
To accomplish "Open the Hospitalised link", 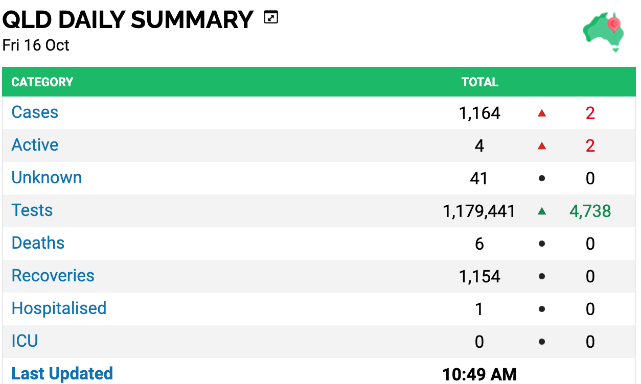I will (x=59, y=308).
